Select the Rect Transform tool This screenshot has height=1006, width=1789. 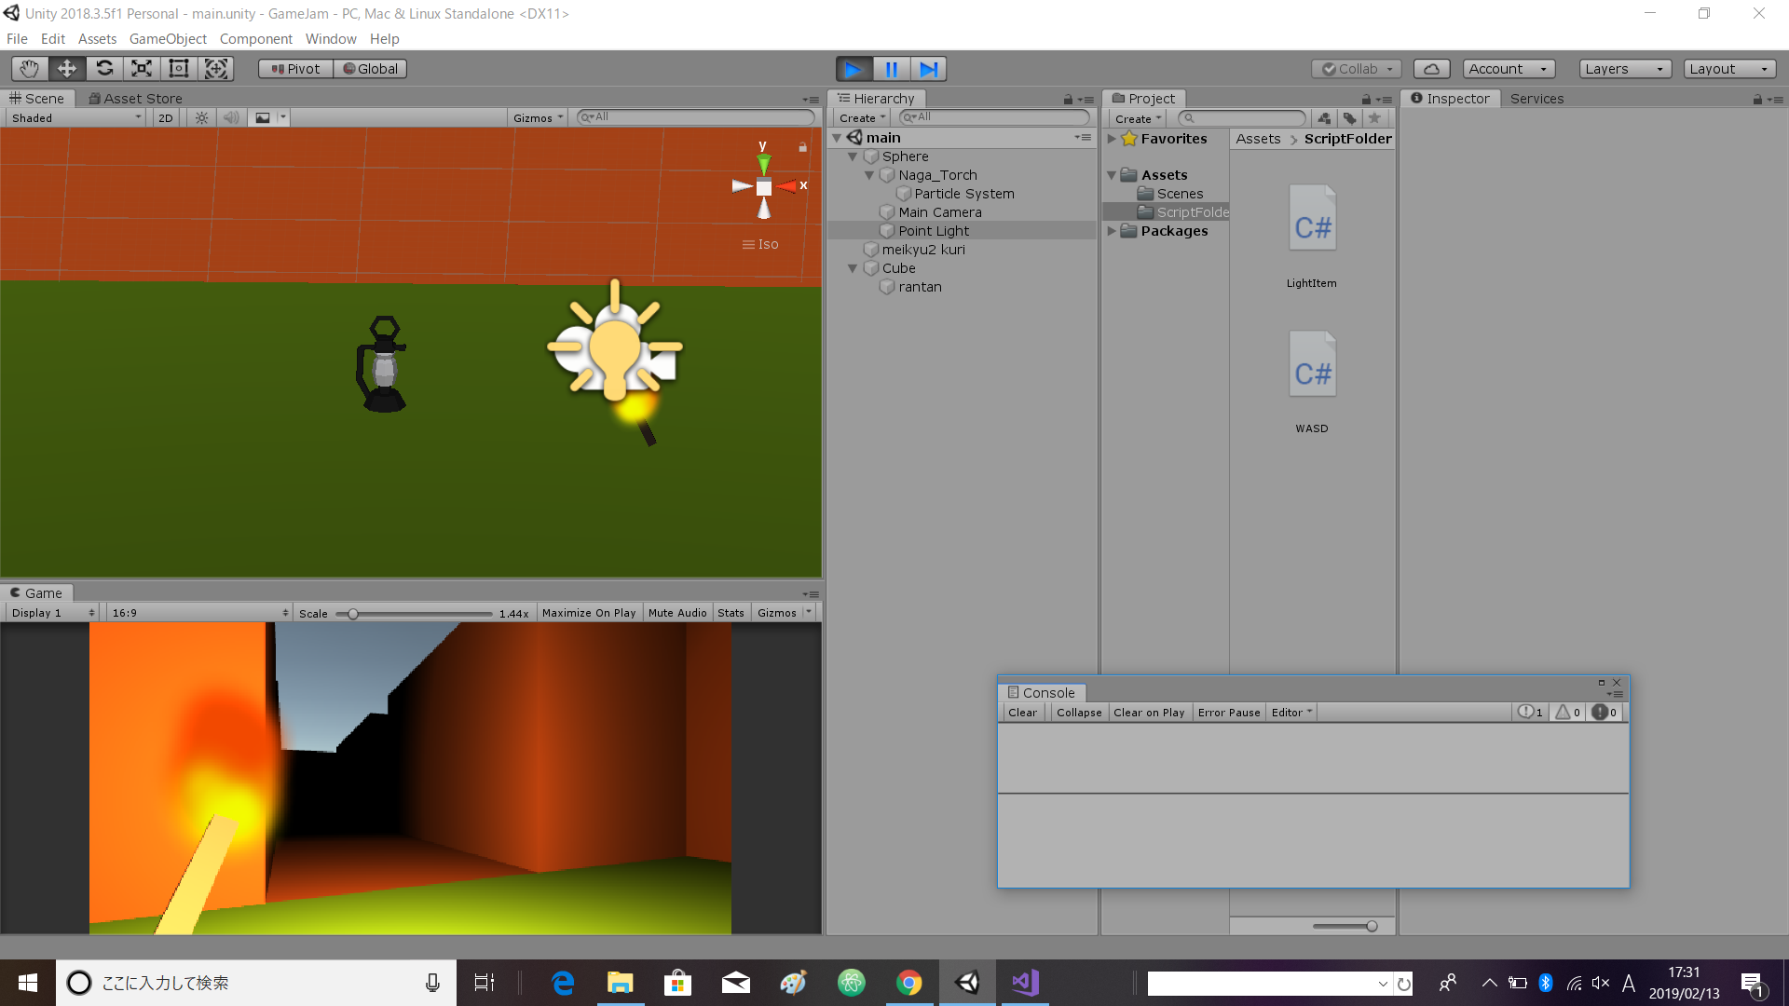coord(179,69)
